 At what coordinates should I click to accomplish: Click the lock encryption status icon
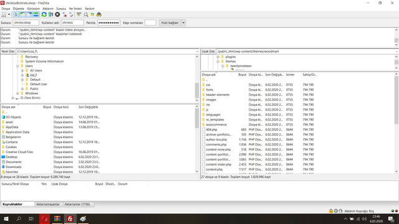(x=331, y=211)
